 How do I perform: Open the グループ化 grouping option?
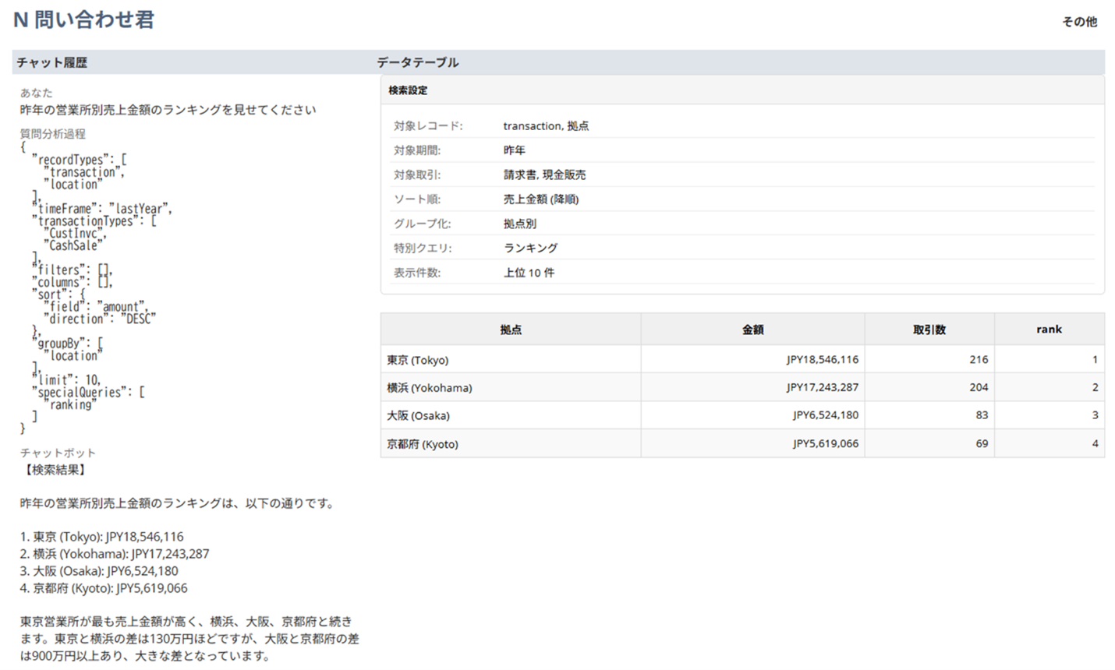pyautogui.click(x=522, y=224)
